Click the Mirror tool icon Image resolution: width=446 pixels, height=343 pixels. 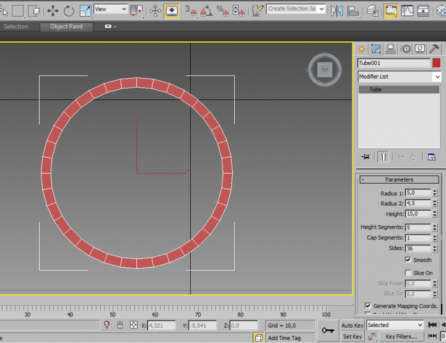[x=336, y=11]
